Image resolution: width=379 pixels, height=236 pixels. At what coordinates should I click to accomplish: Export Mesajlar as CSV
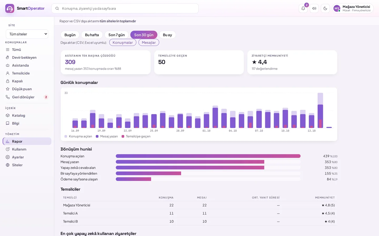coord(149,42)
